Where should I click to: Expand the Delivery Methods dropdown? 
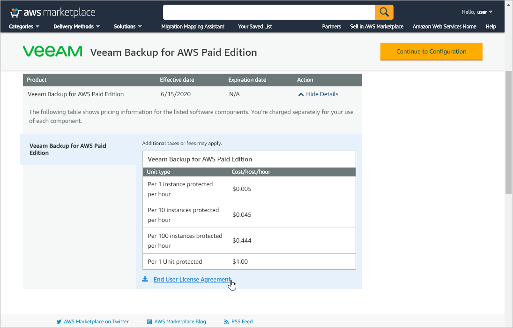pos(77,27)
